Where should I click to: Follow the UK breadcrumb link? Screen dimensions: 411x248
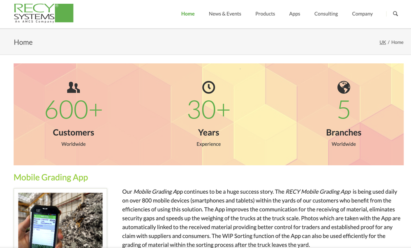click(383, 42)
